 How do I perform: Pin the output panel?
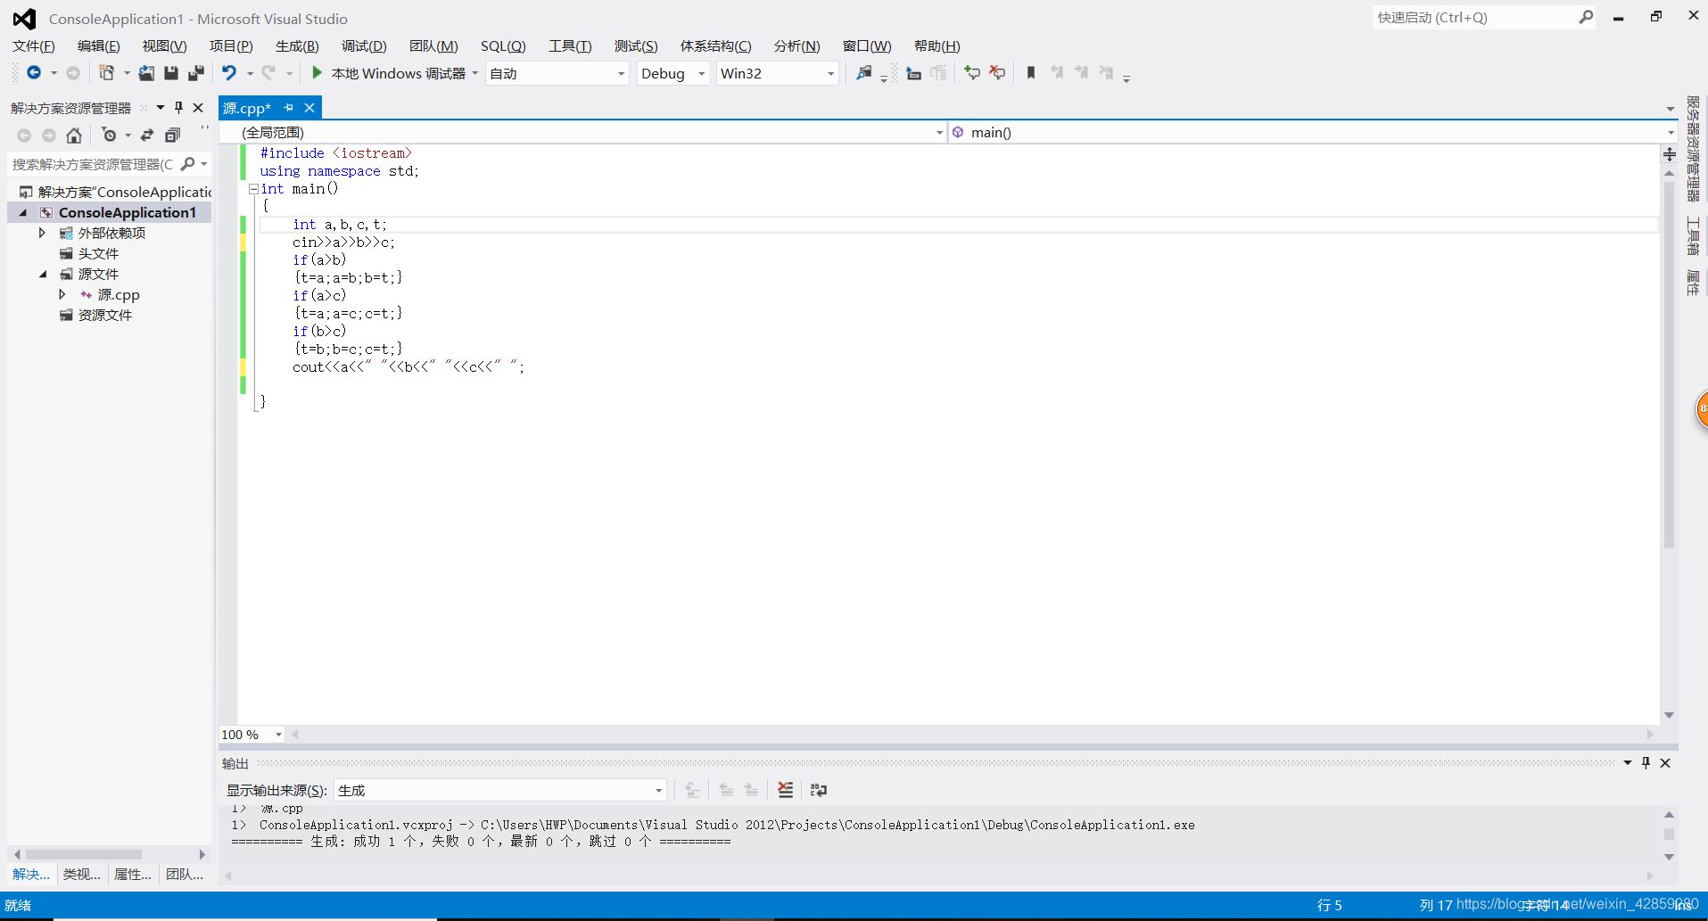pos(1646,763)
